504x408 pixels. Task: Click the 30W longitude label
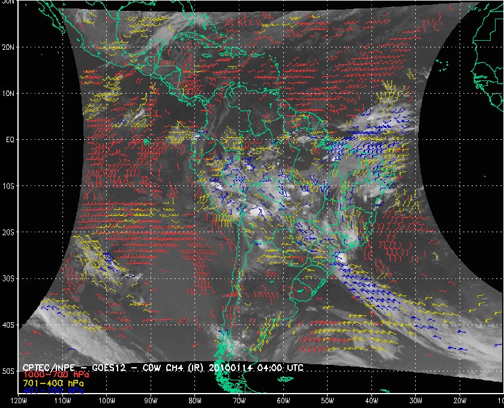pyautogui.click(x=416, y=400)
